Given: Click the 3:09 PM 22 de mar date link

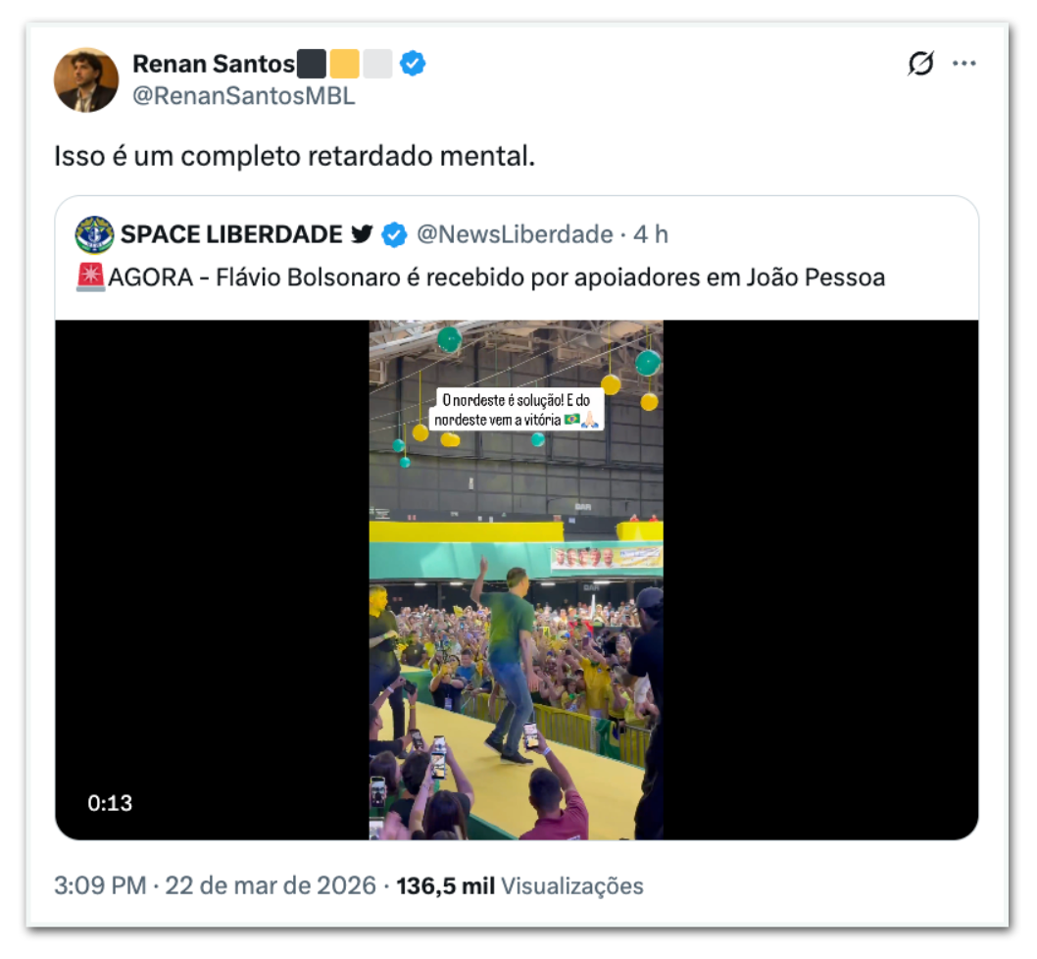Looking at the screenshot, I should pyautogui.click(x=216, y=885).
